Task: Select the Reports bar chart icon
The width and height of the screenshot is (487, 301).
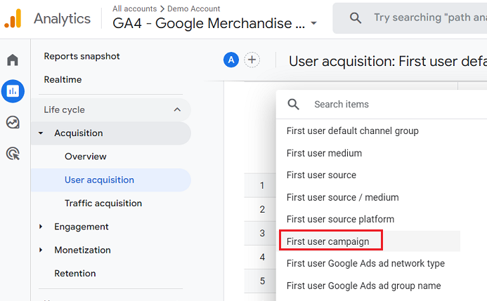Action: pyautogui.click(x=13, y=91)
